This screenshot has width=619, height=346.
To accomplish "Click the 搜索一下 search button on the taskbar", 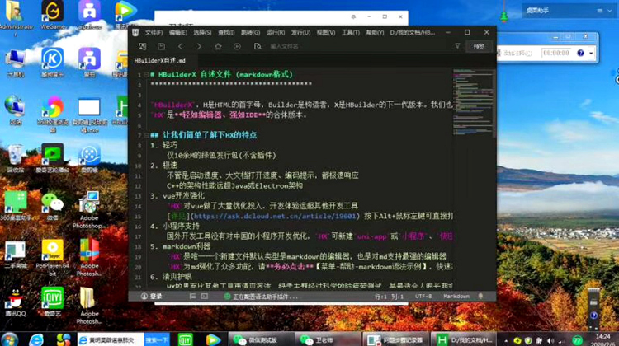I will [157, 339].
